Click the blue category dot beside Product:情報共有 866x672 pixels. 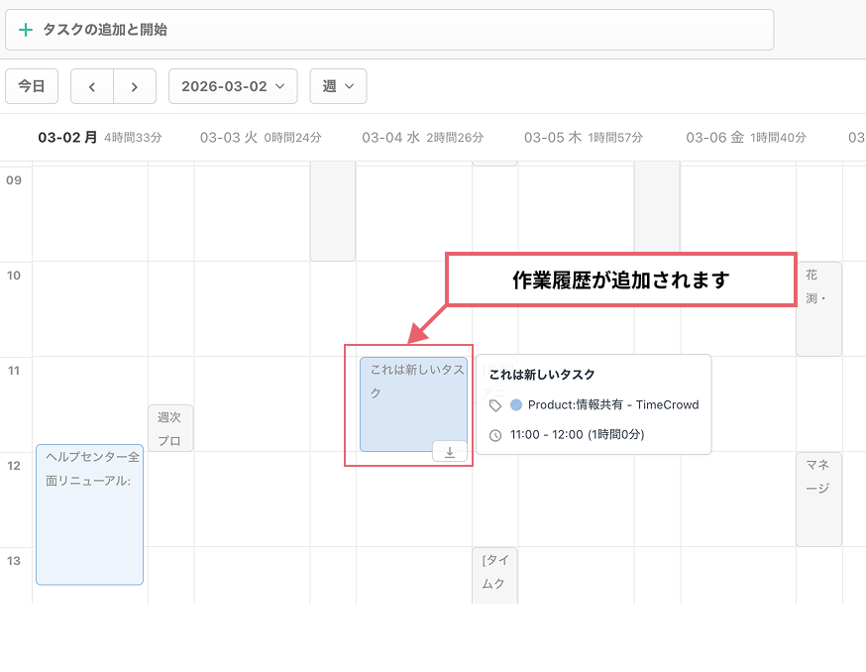[514, 403]
